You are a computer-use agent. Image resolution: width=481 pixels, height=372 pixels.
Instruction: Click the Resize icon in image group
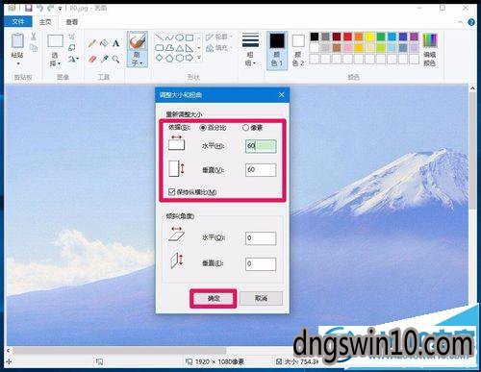72,48
